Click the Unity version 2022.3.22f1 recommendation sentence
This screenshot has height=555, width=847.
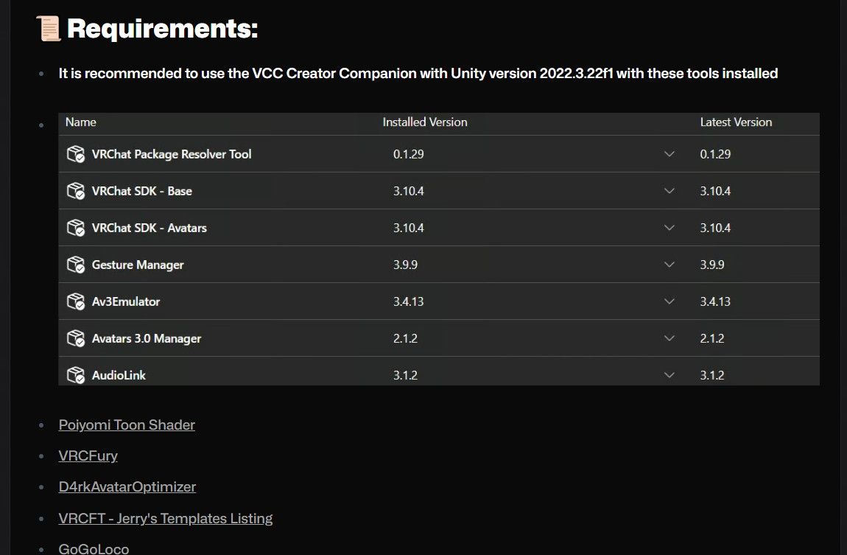[x=418, y=74]
